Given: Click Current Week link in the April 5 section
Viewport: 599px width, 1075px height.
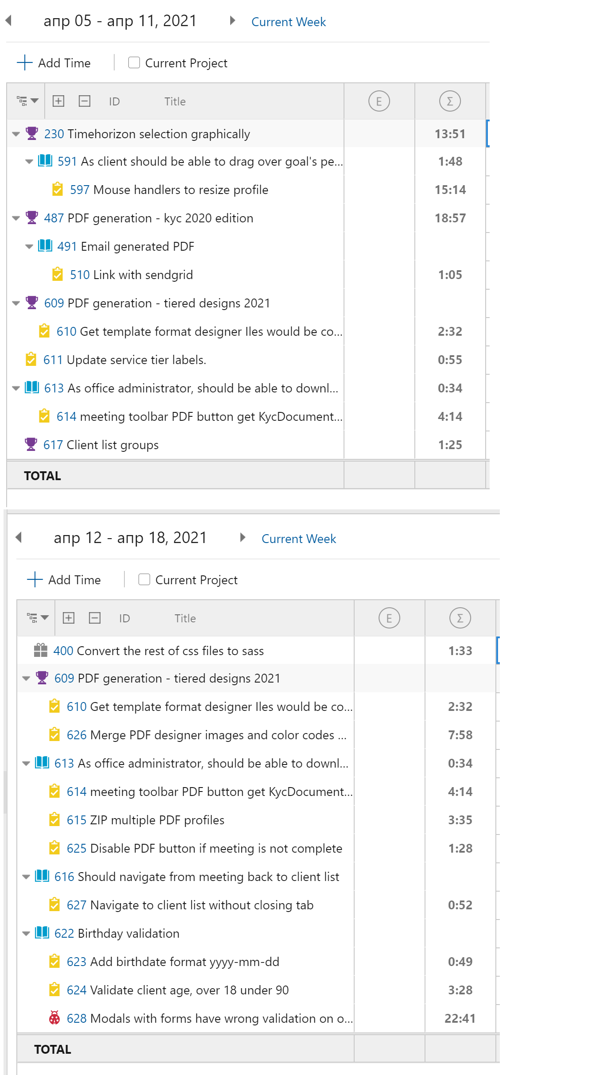Looking at the screenshot, I should 289,22.
